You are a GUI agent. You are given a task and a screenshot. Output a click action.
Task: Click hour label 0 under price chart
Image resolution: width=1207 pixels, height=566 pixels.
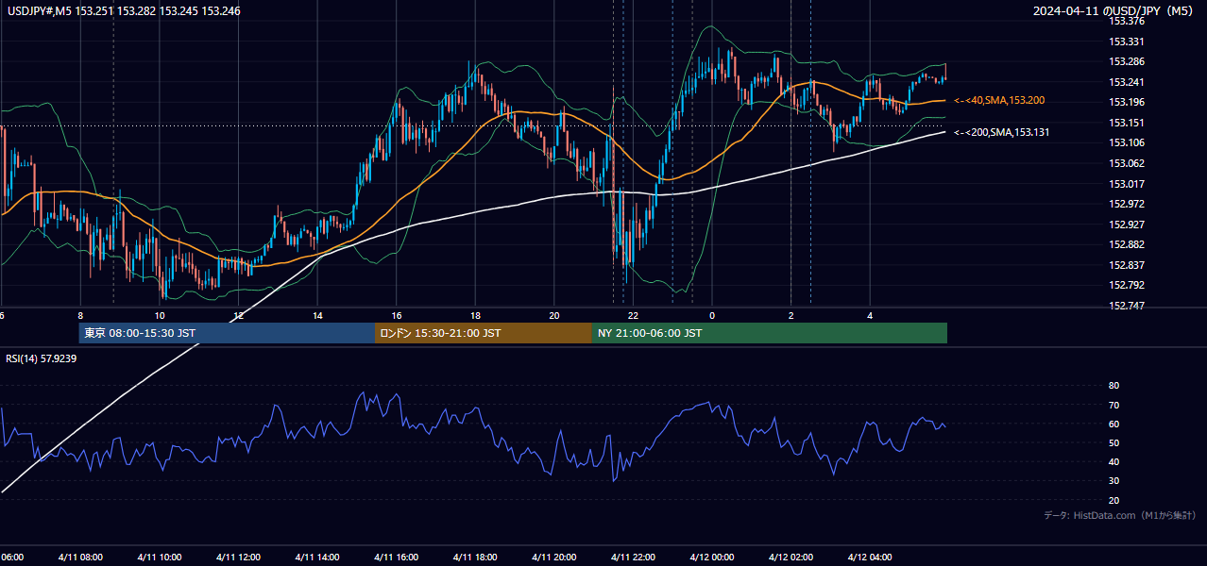[712, 316]
